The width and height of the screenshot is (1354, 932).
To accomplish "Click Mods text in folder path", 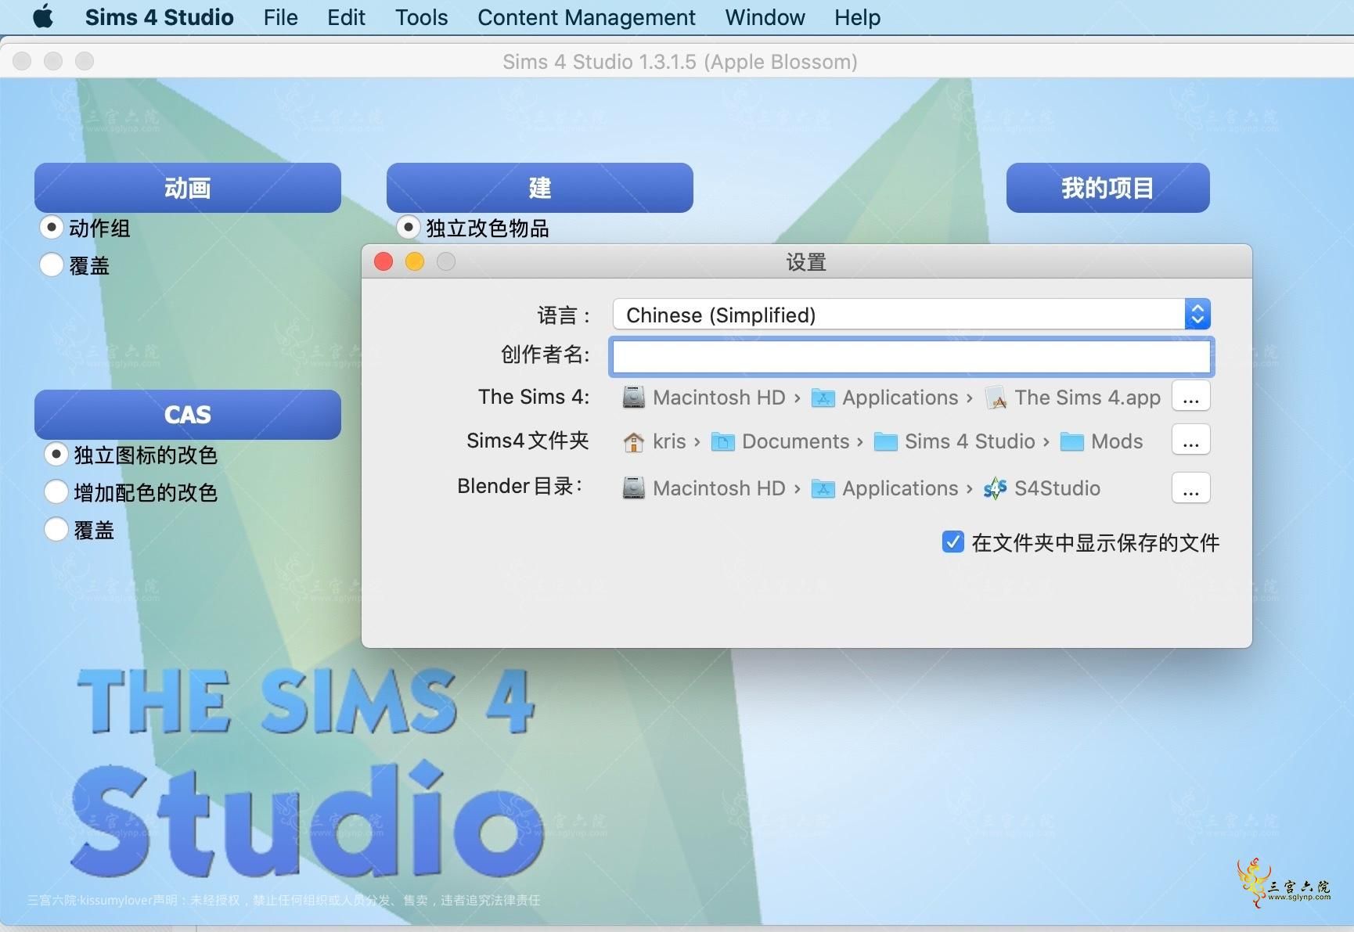I will (1117, 441).
